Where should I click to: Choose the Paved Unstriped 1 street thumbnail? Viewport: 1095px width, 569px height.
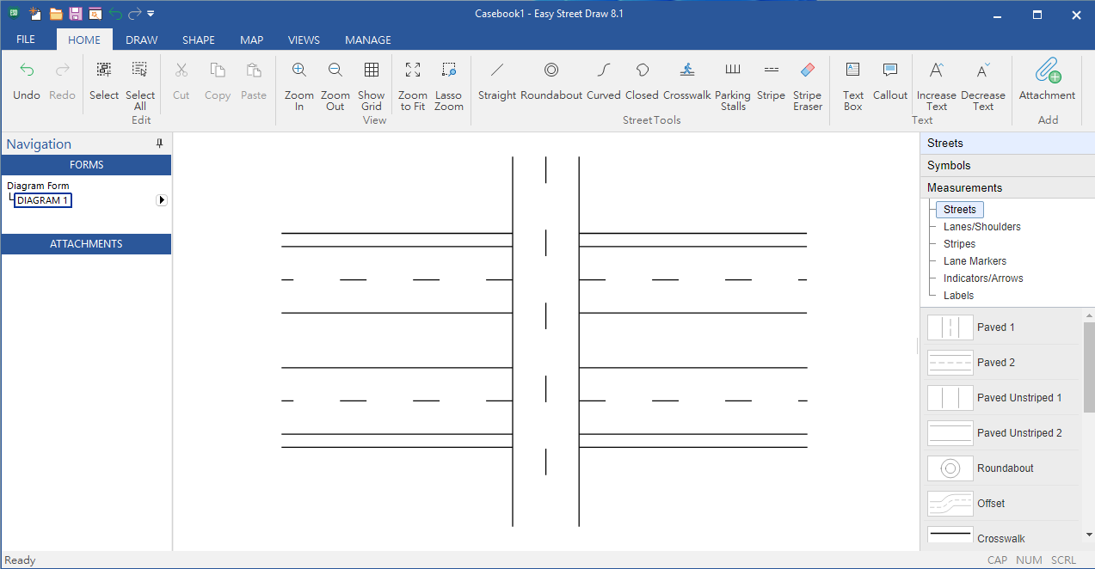(x=950, y=398)
